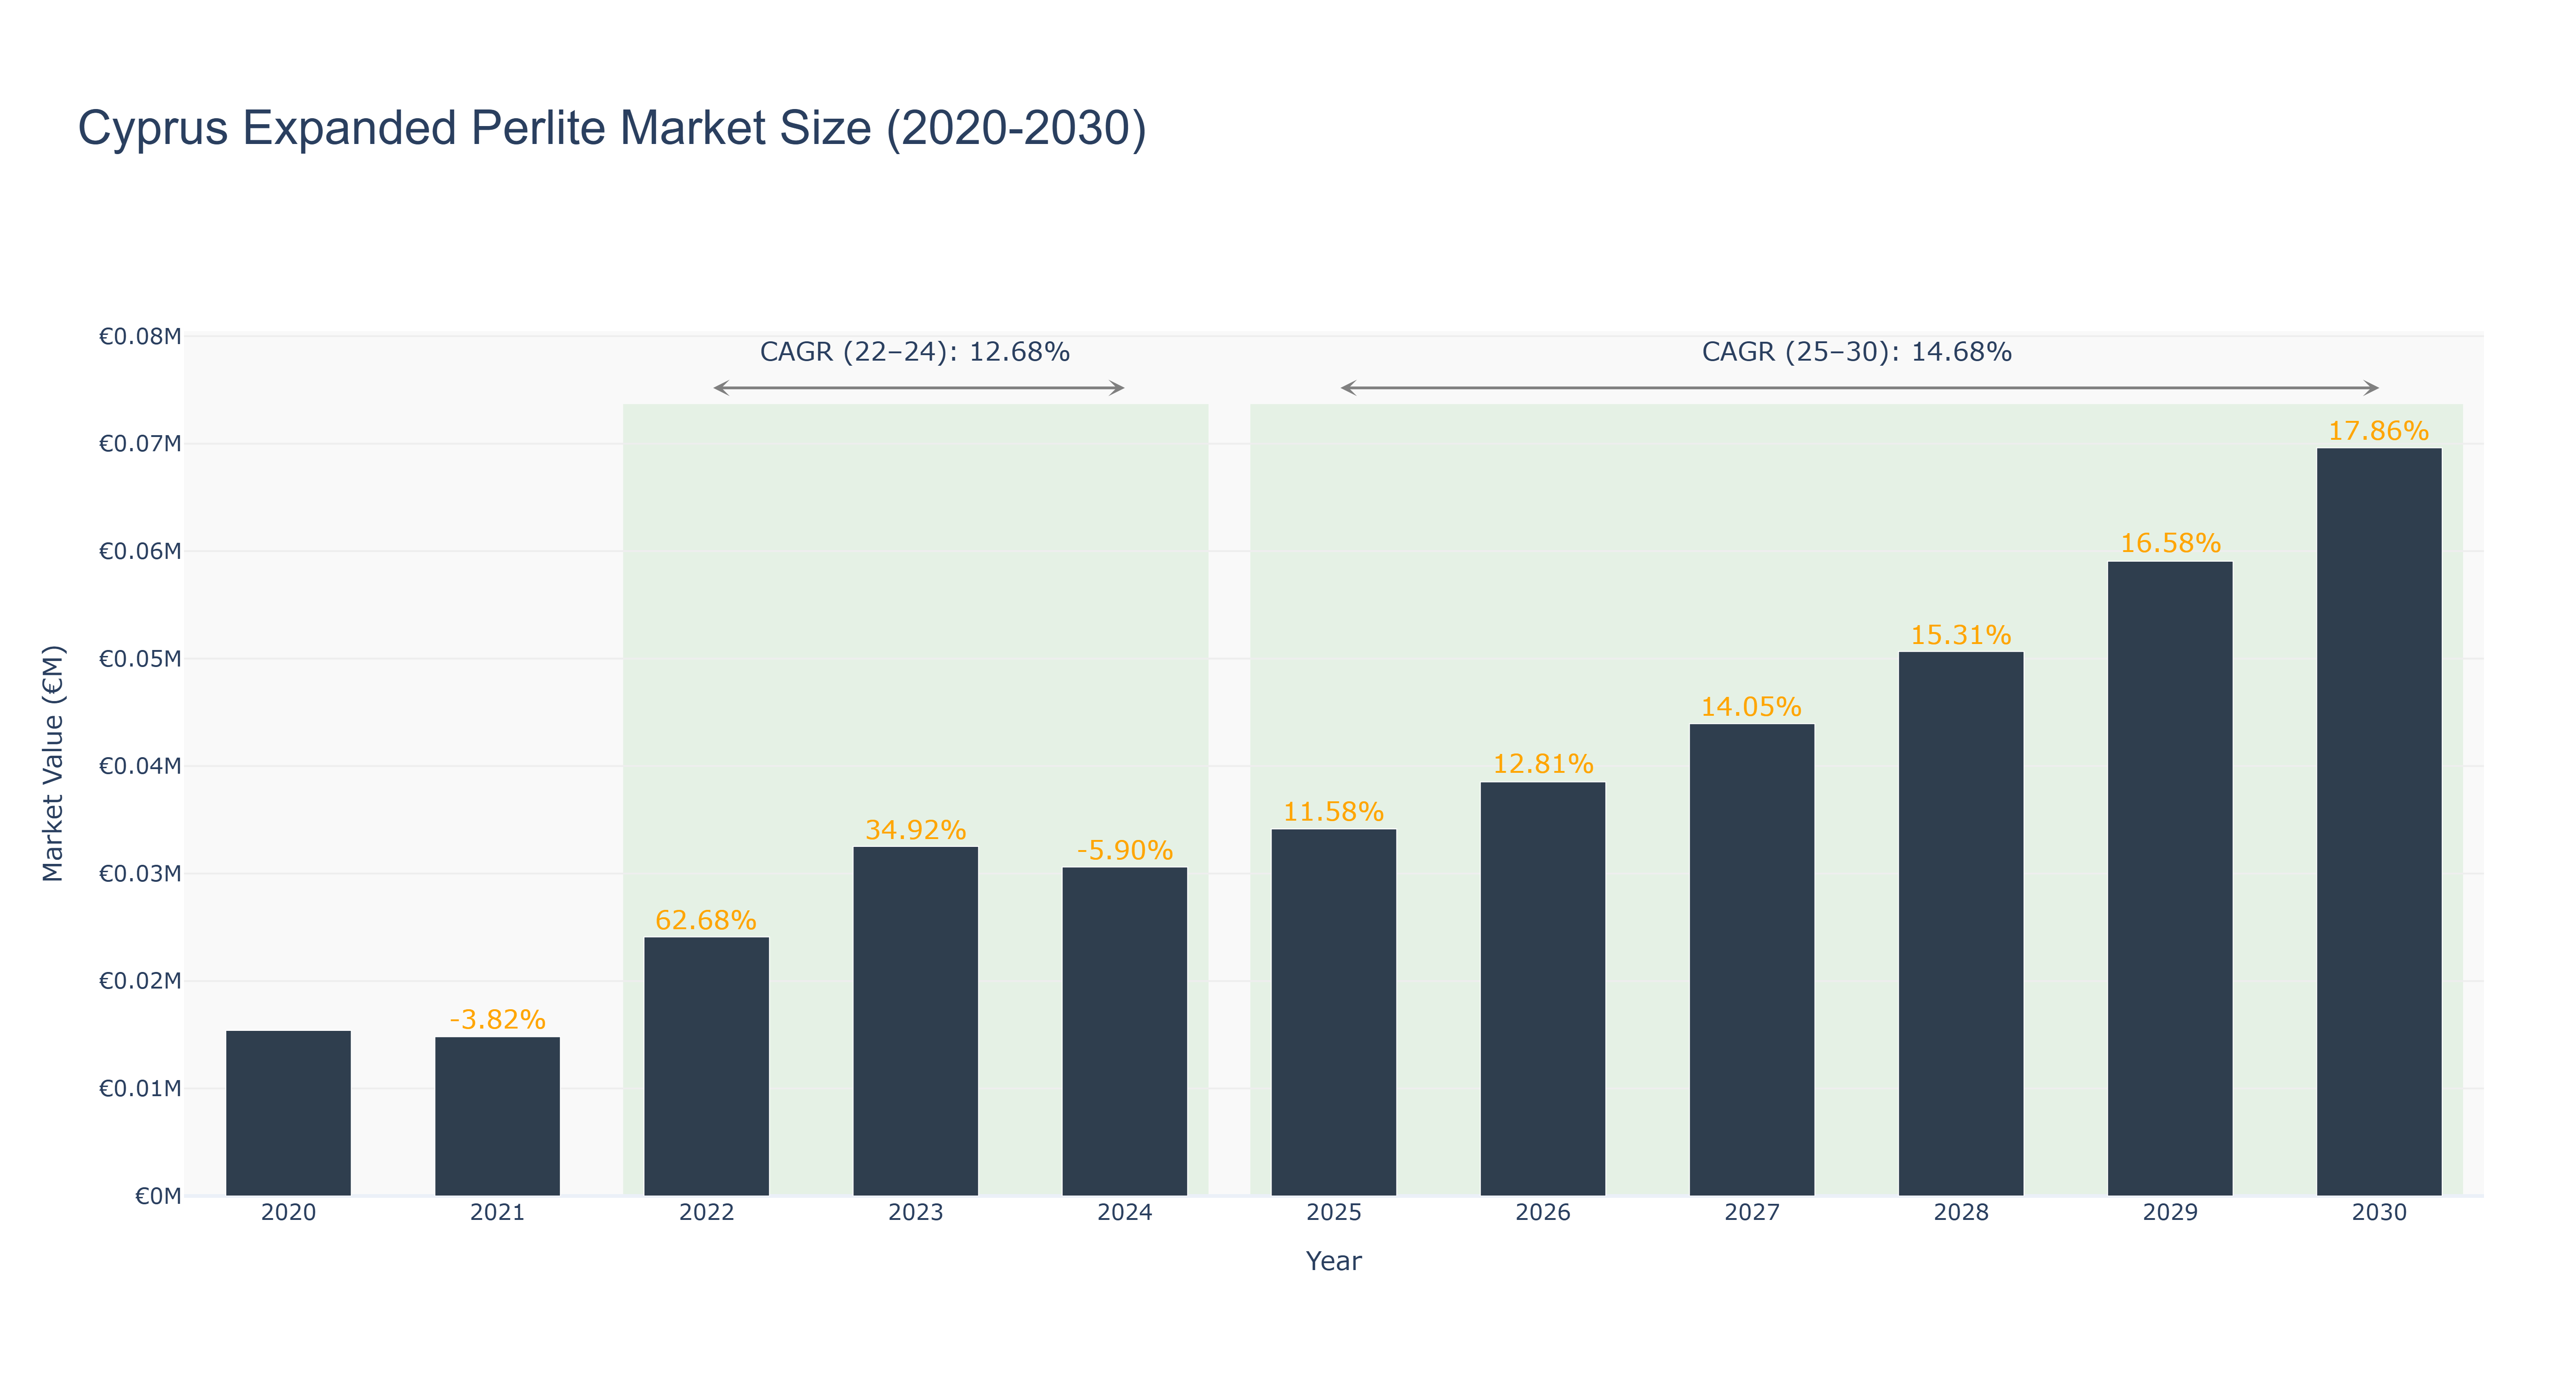Click the €0.03M y-axis tick label
Screen dimensions: 2576x1380
click(139, 874)
